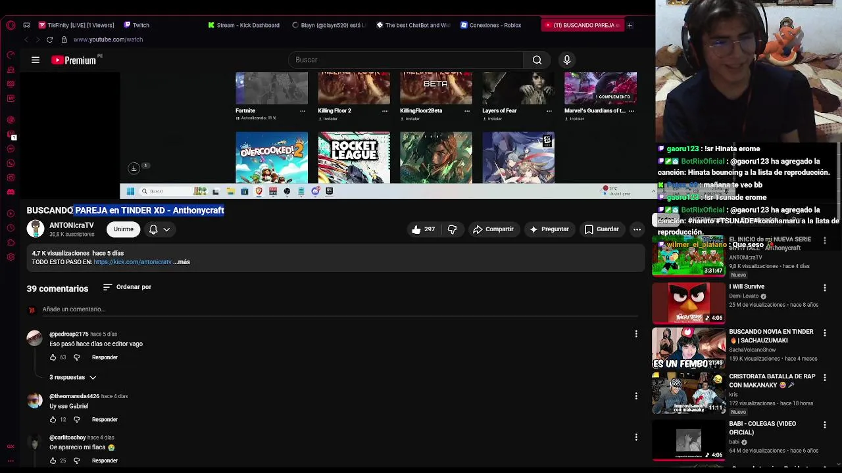Open menu for CRISTORATA BATALLA DE RAP video
This screenshot has height=473, width=842.
[824, 378]
